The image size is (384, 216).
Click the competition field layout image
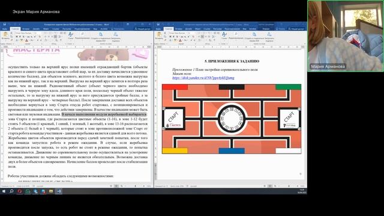coord(232,119)
